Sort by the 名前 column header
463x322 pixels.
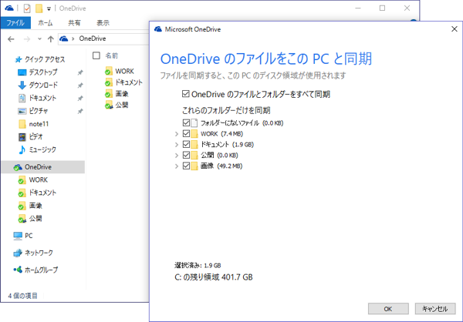112,55
